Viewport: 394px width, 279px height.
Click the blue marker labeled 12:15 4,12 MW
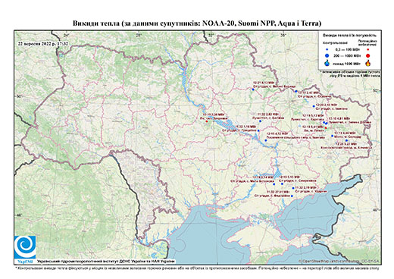tap(266, 140)
